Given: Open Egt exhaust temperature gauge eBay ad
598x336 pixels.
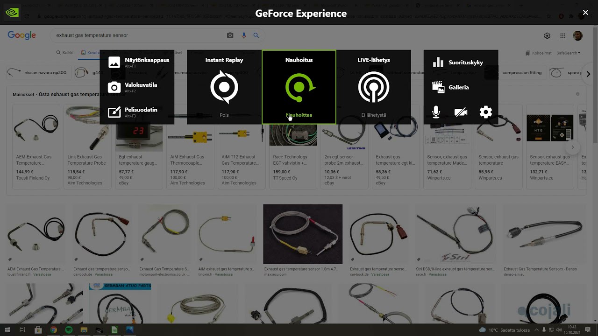Looking at the screenshot, I should coord(139,146).
